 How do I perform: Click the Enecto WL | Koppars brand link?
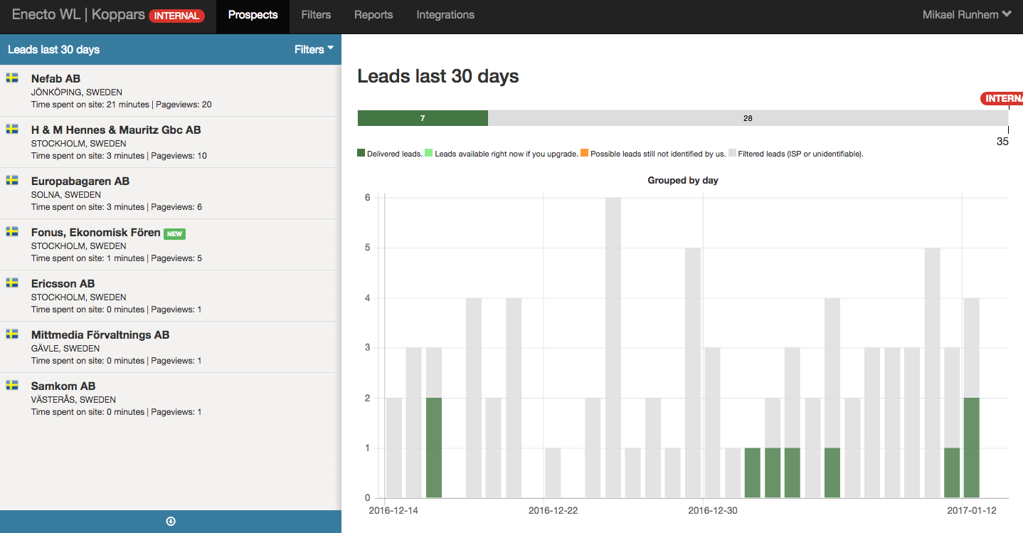(x=78, y=15)
